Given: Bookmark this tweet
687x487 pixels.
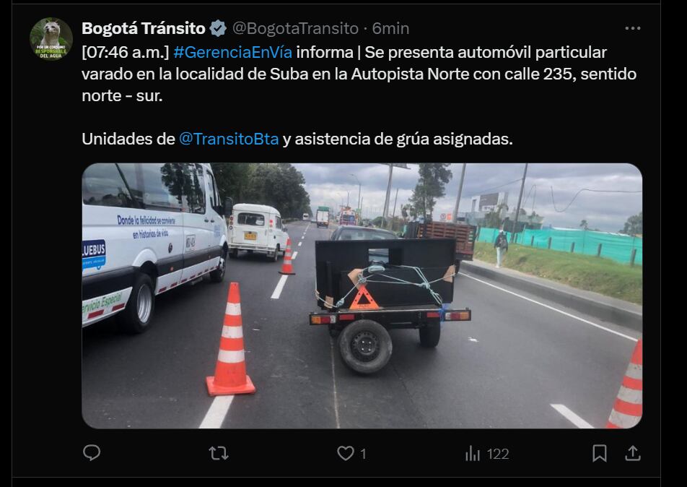Looking at the screenshot, I should click(x=600, y=453).
